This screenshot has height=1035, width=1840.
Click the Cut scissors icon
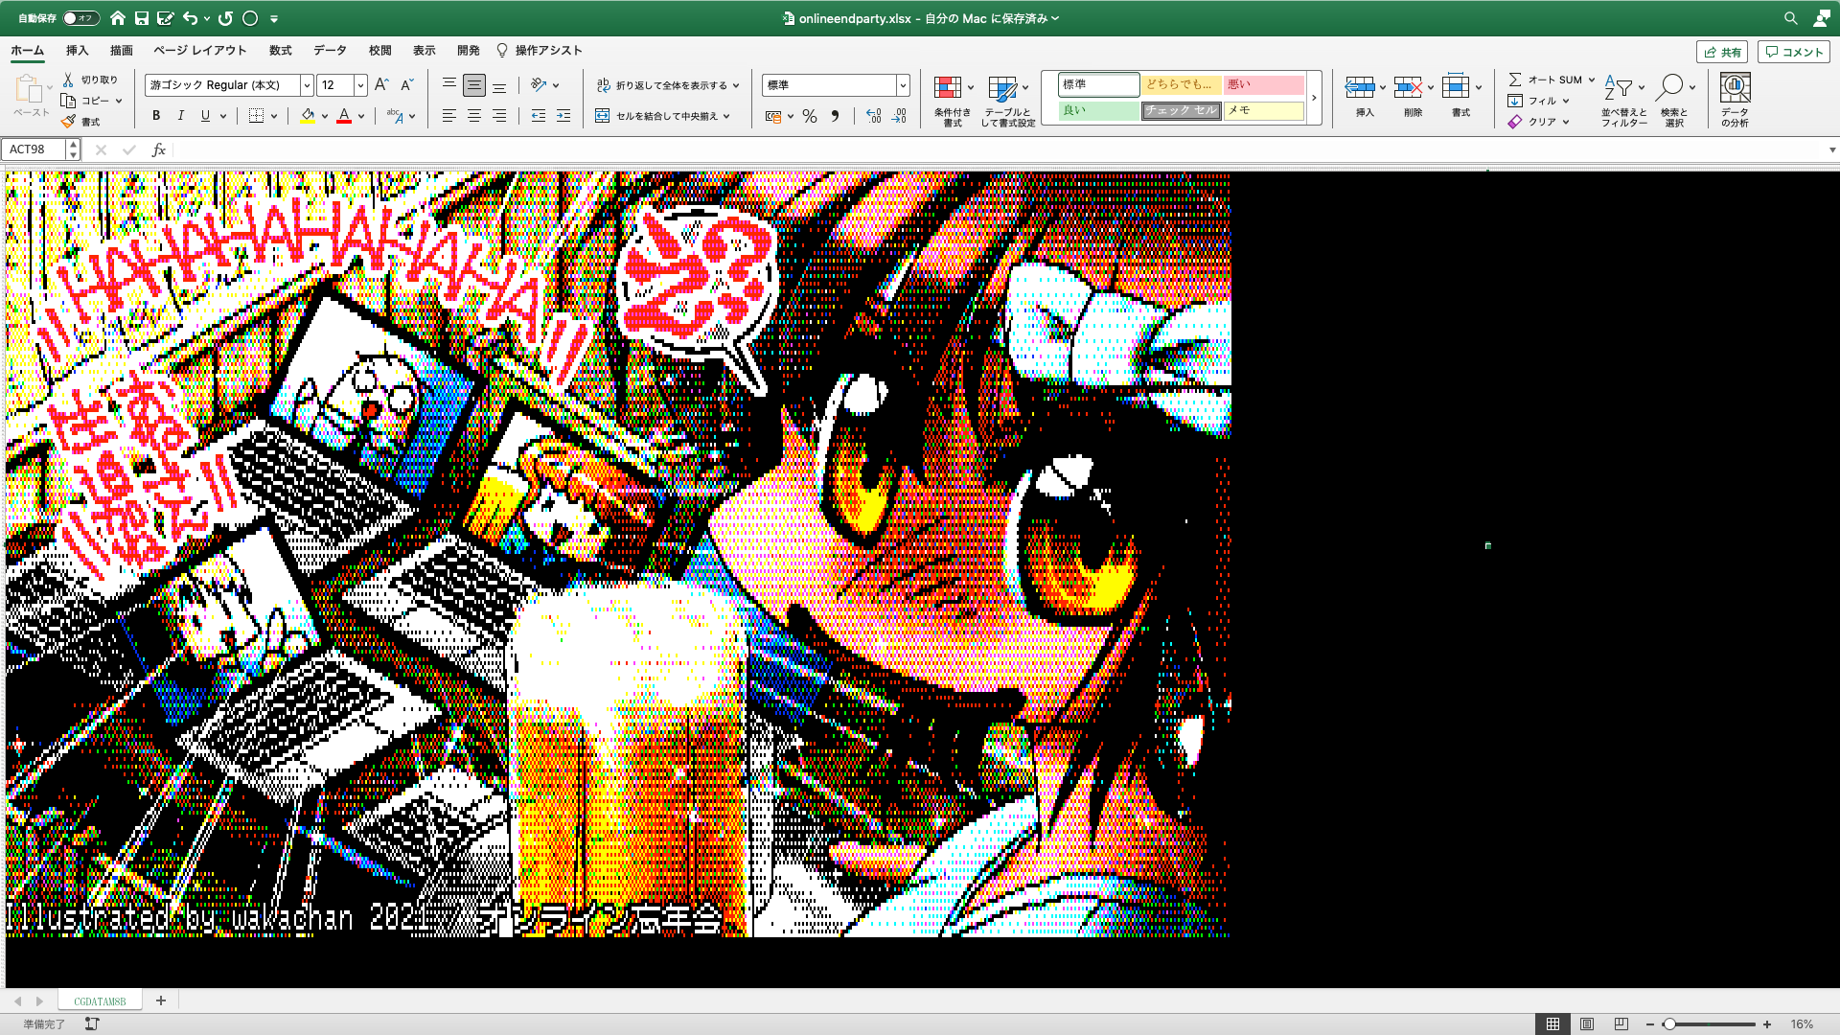coord(68,80)
